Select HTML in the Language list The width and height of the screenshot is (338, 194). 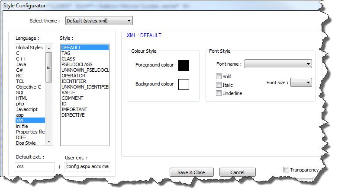22,98
